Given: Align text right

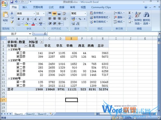Looking at the screenshot, I should 59,19.
